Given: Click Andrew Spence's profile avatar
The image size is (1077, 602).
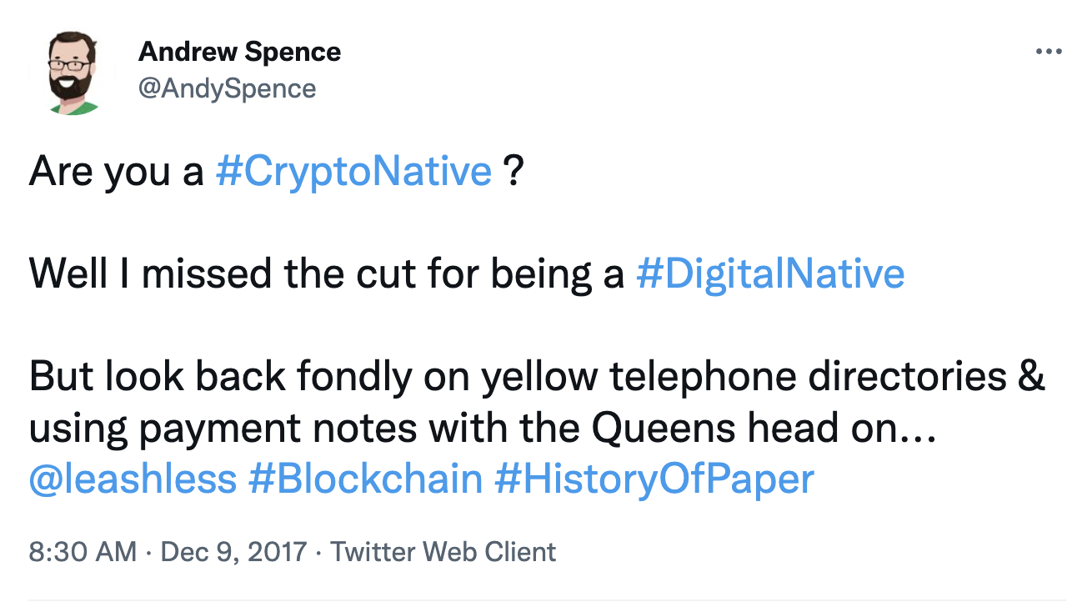Looking at the screenshot, I should point(71,71).
